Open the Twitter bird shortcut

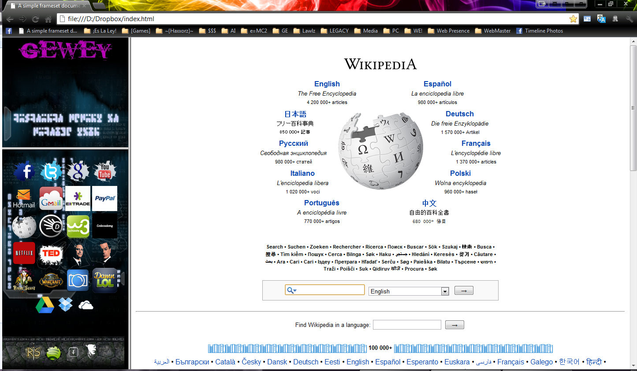51,171
